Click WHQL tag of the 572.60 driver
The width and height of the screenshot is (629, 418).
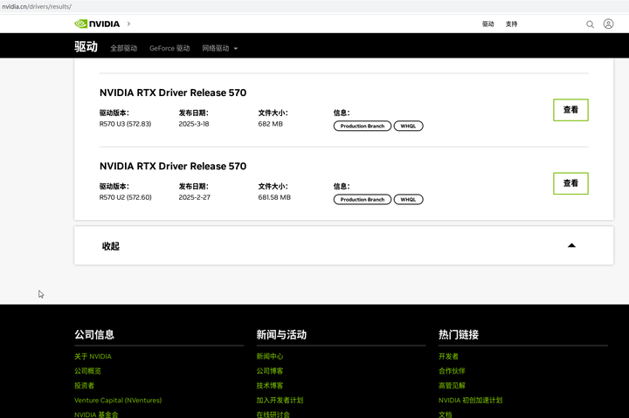pyautogui.click(x=408, y=200)
